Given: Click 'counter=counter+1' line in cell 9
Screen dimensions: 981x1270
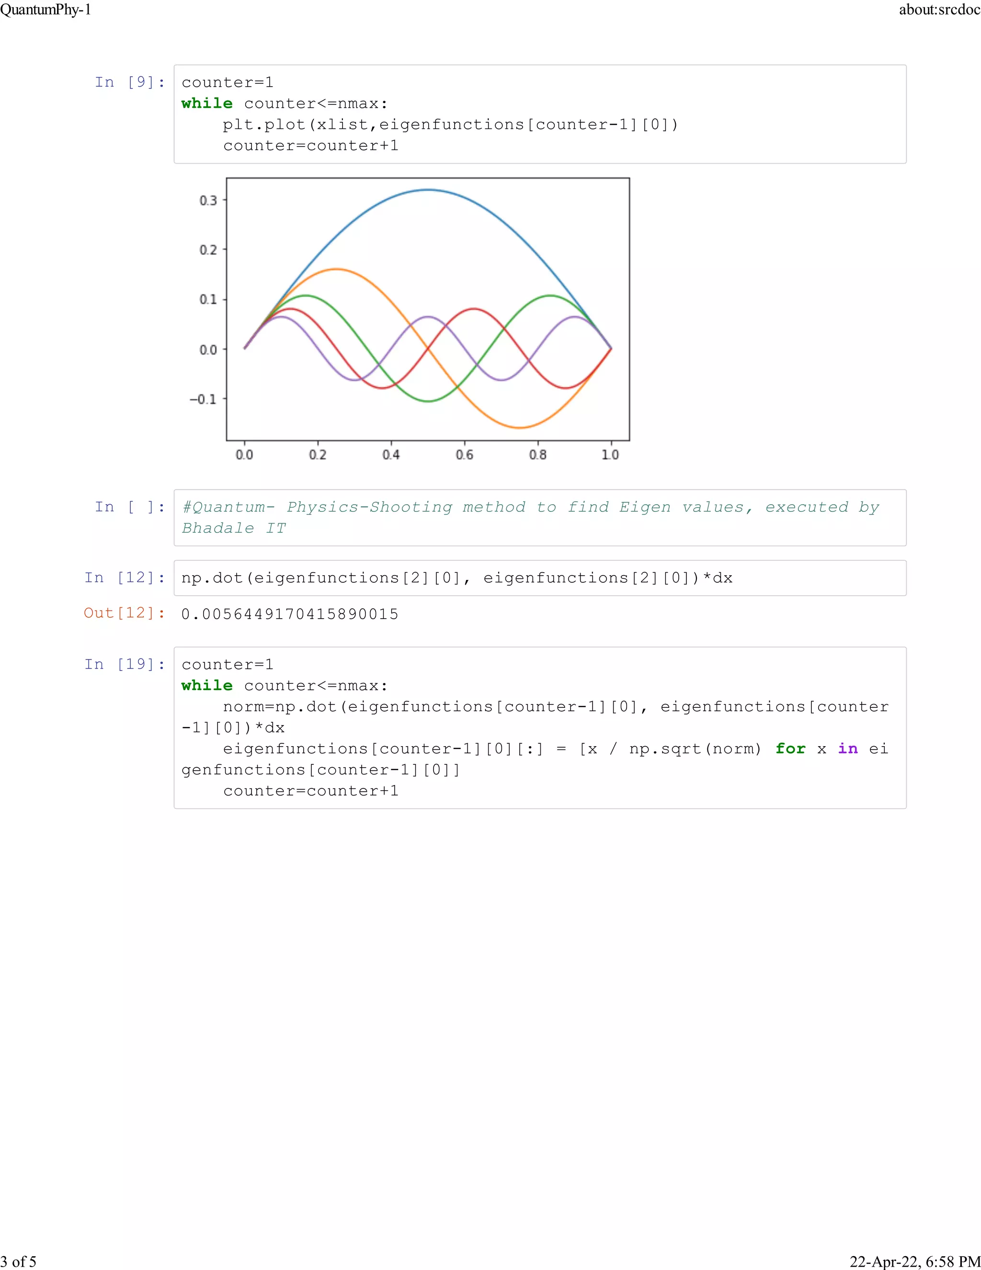Looking at the screenshot, I should coord(311,145).
